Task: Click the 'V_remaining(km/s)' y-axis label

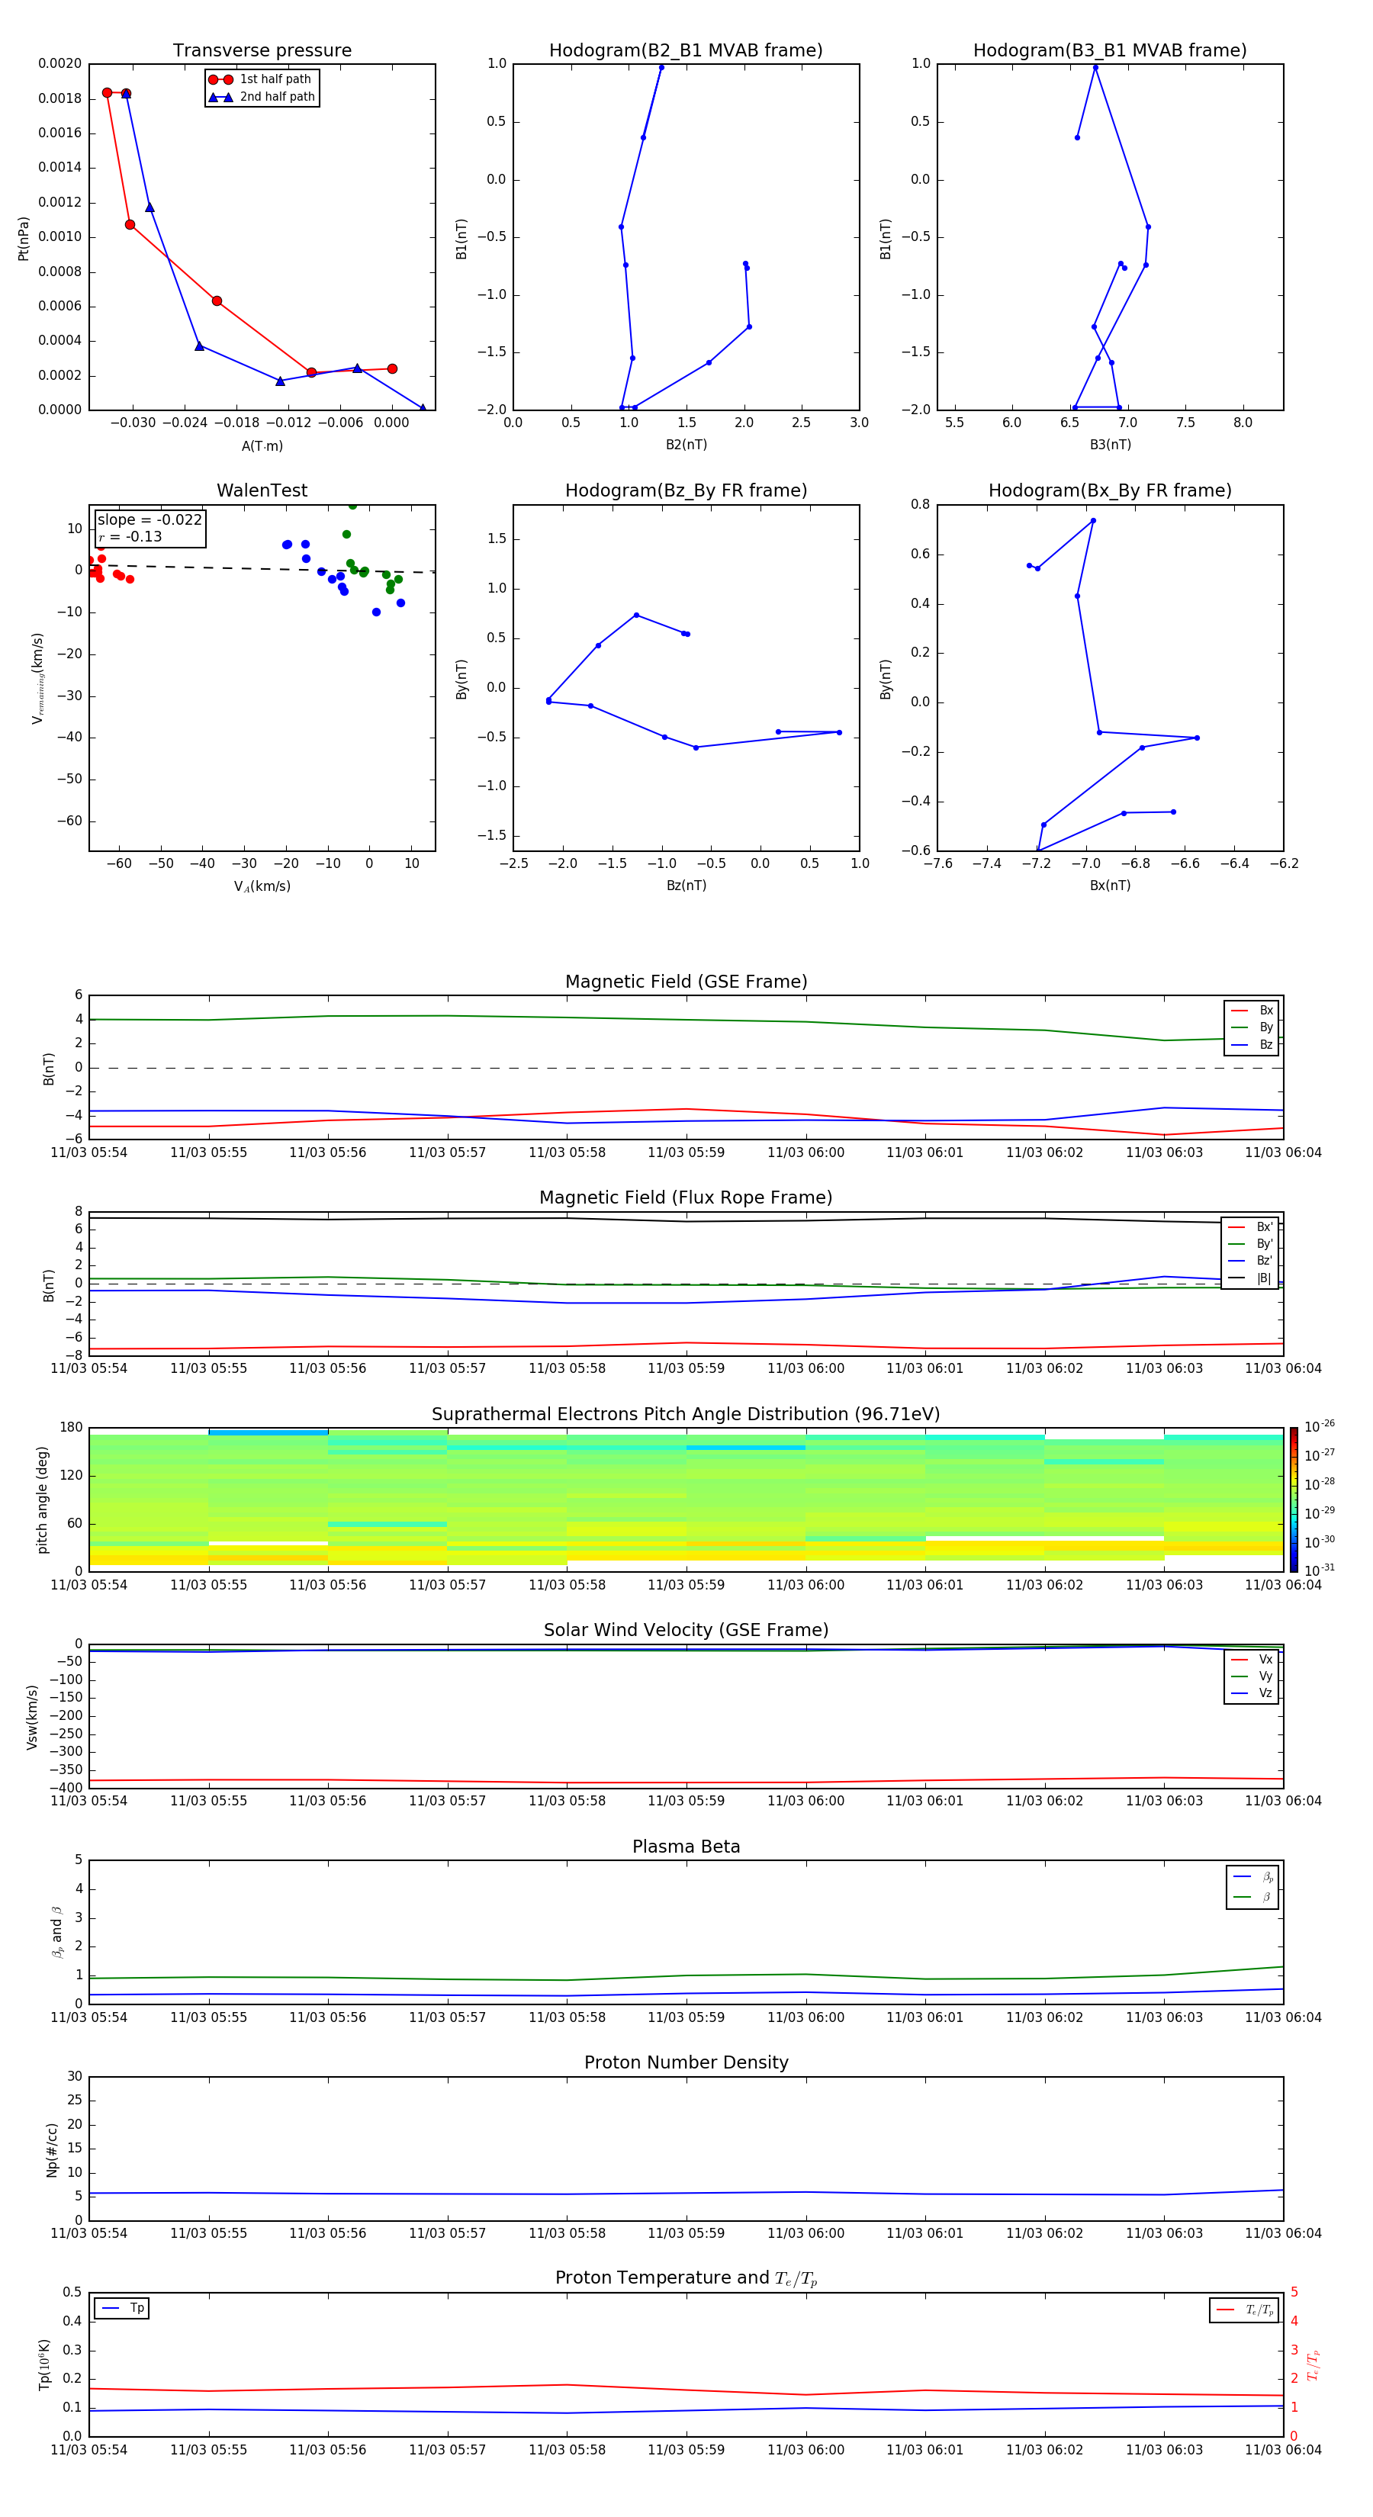Action: (x=38, y=678)
